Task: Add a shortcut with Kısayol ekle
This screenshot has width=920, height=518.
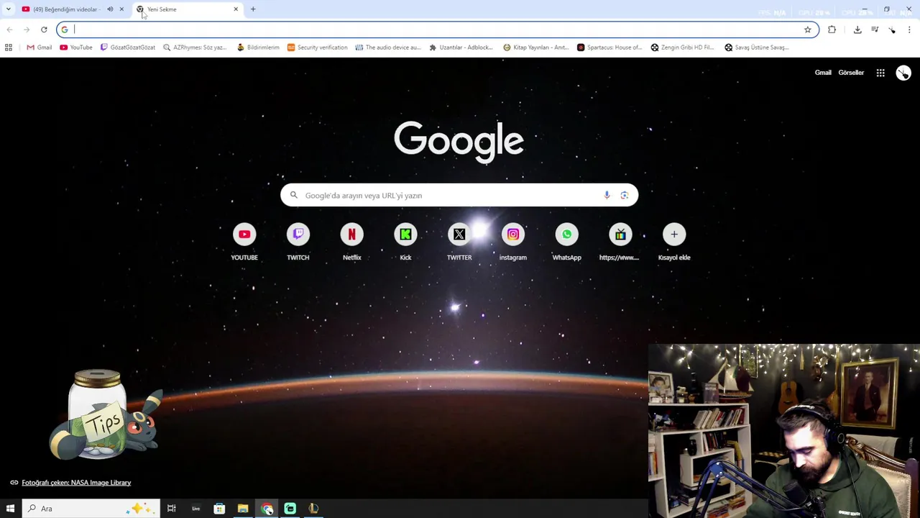Action: (x=674, y=242)
